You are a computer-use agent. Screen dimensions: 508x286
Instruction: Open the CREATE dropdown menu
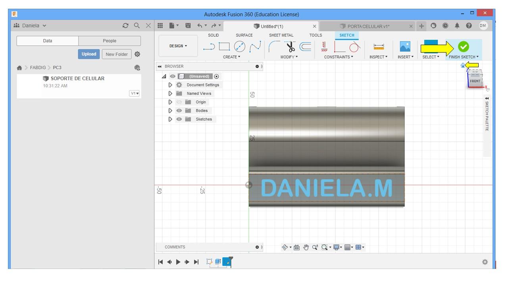232,57
